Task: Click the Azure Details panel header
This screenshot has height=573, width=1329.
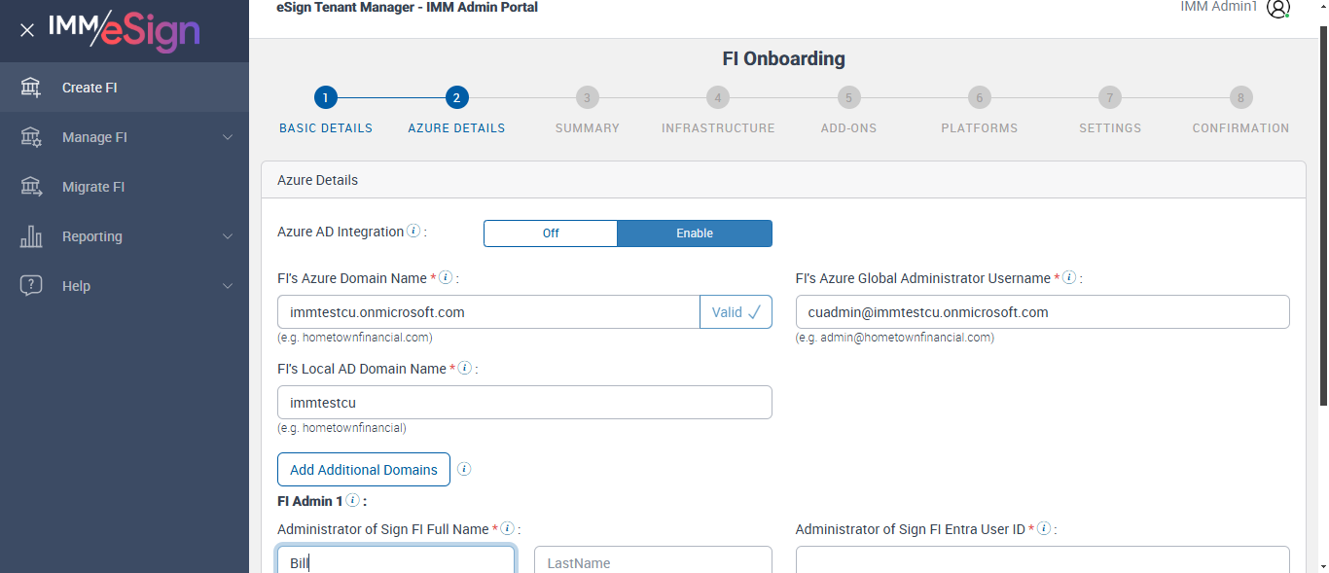Action: pyautogui.click(x=783, y=180)
